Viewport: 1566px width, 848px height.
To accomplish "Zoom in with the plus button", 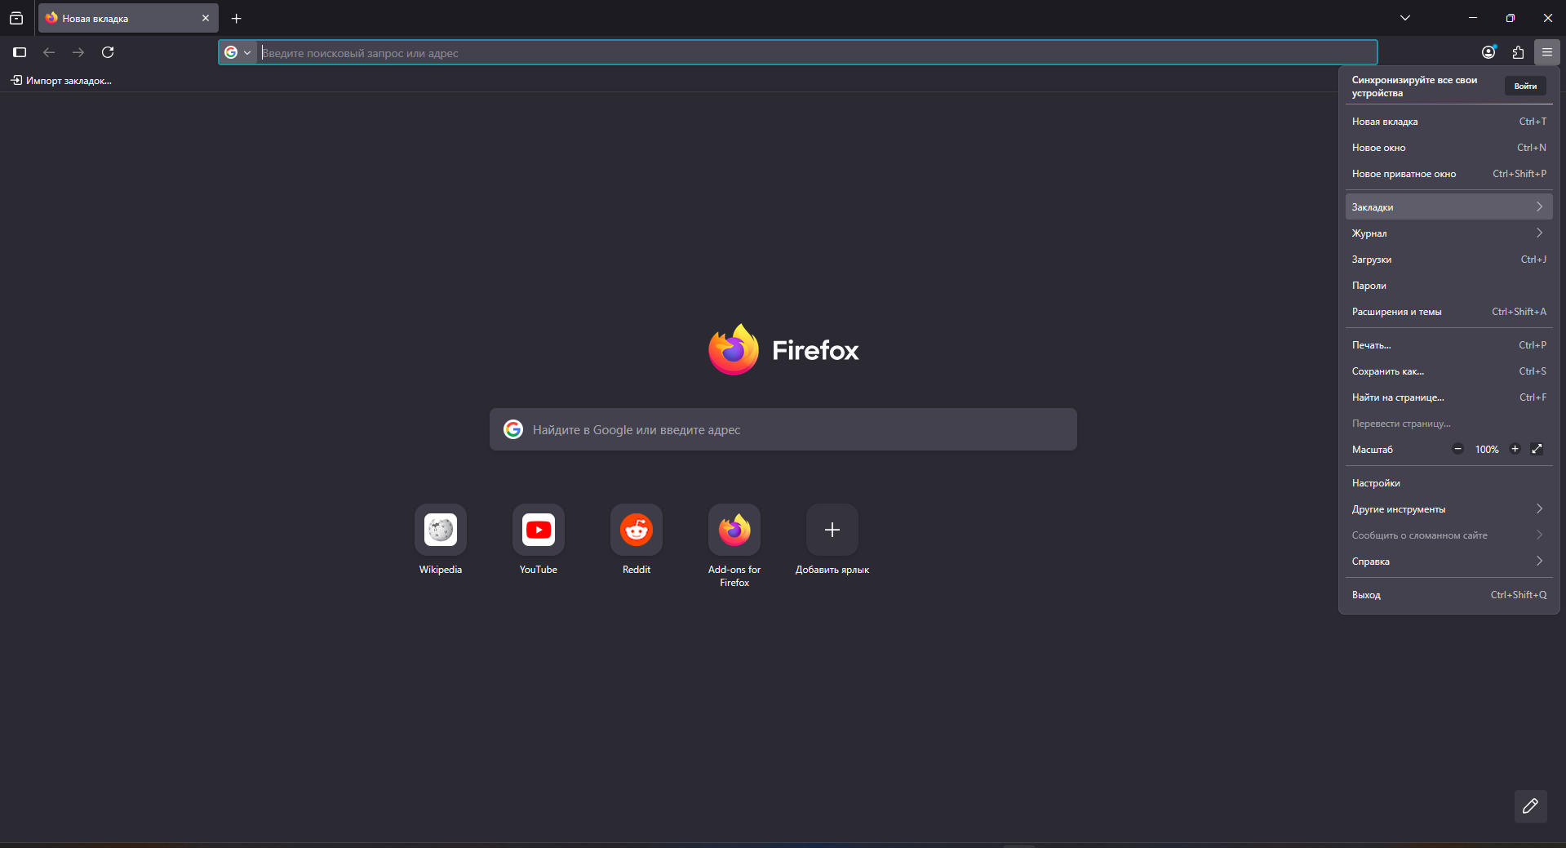I will click(x=1515, y=449).
